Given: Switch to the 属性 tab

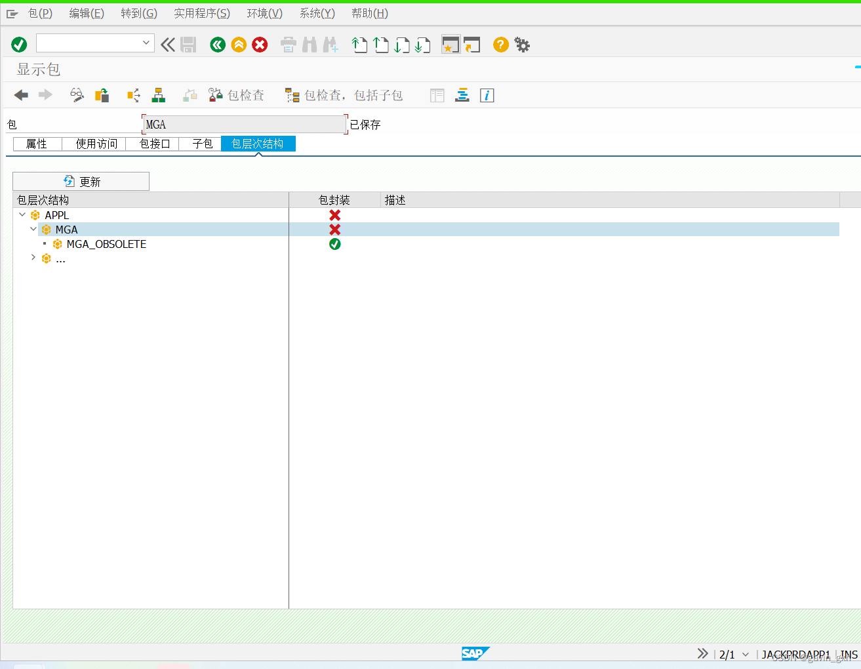Looking at the screenshot, I should tap(37, 144).
